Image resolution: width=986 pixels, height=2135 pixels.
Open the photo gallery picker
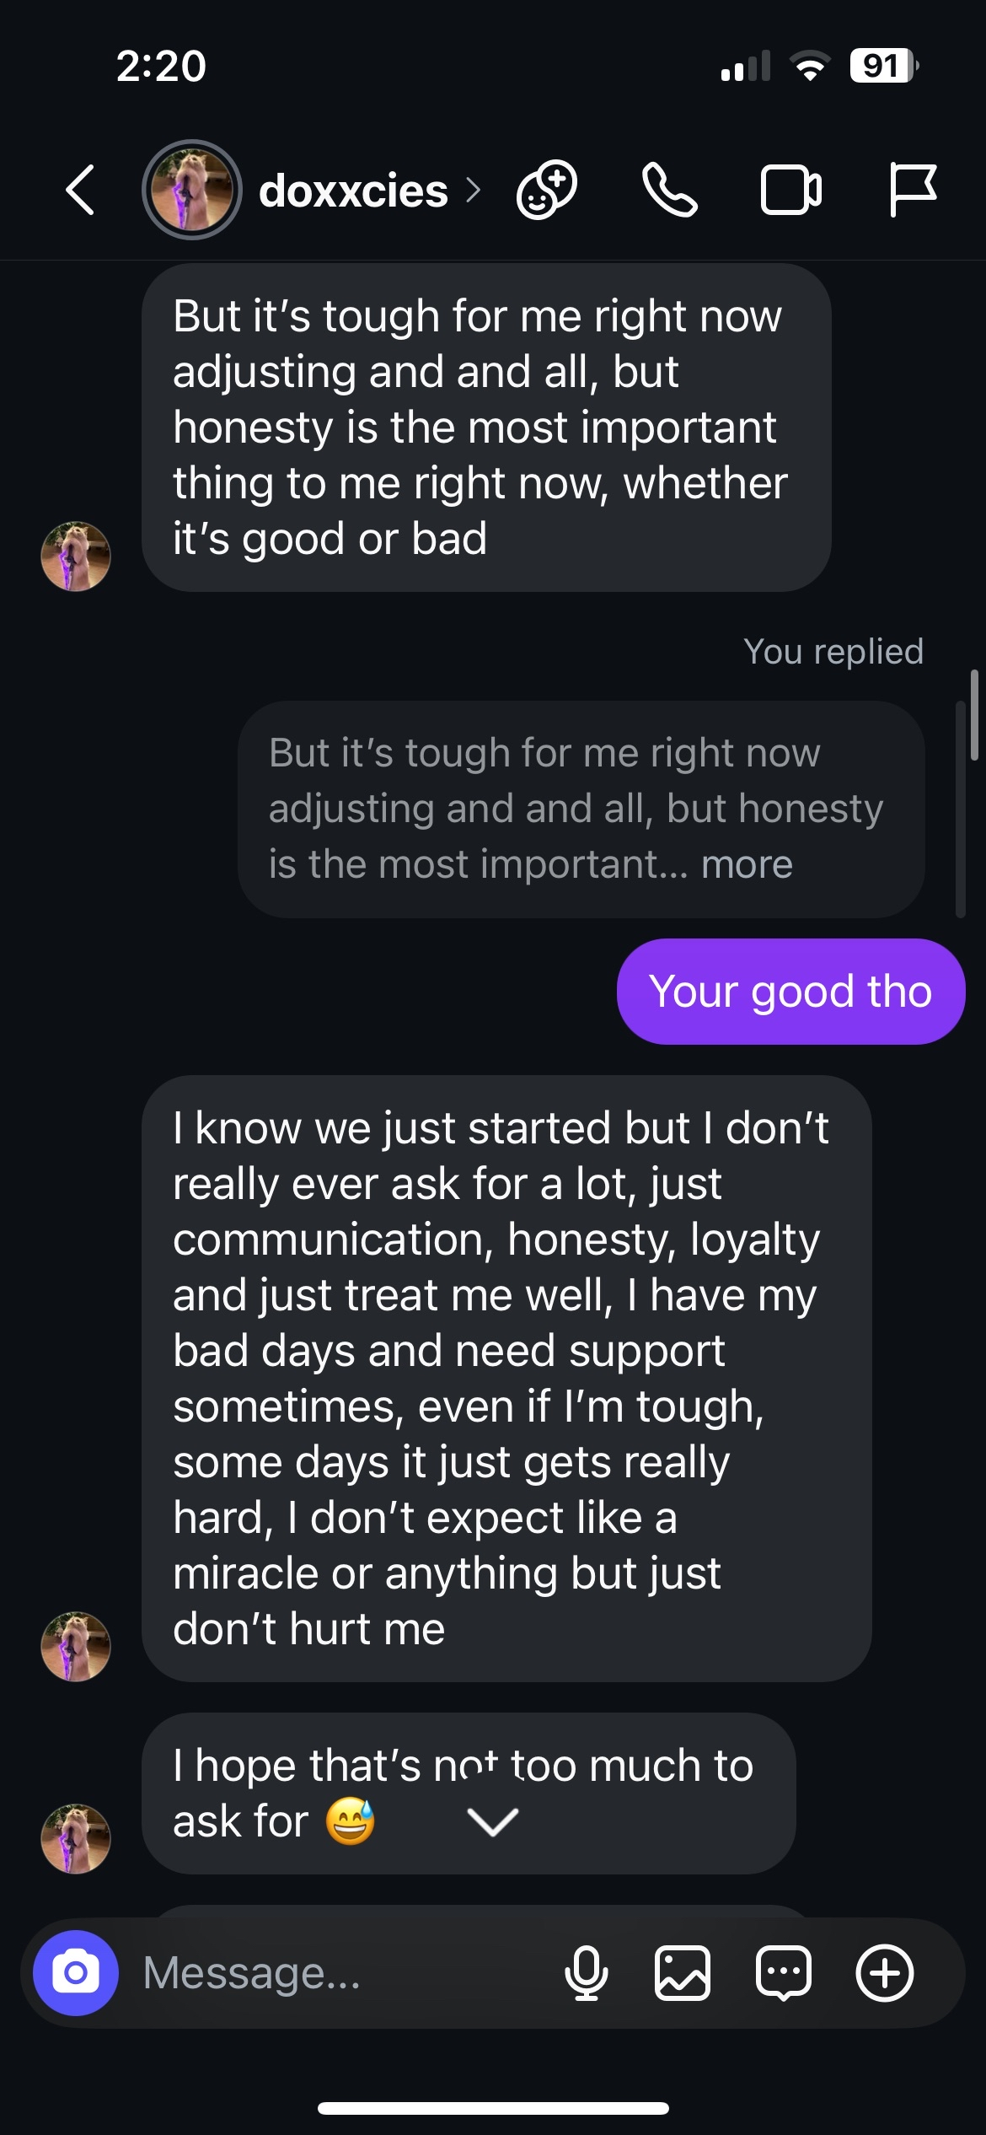(x=682, y=1973)
